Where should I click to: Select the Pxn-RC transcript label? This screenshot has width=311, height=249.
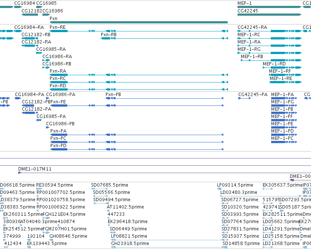tap(57, 78)
